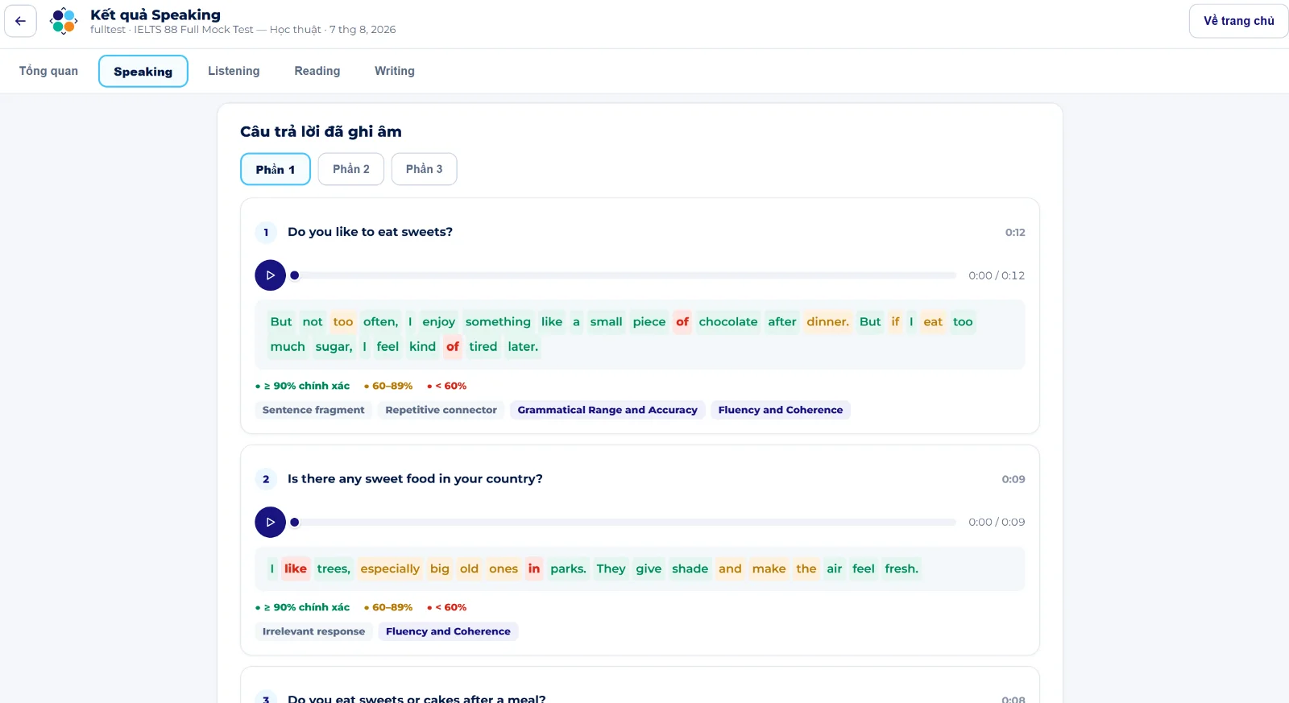1289x703 pixels.
Task: Select the Phần 3 section
Action: click(x=425, y=169)
